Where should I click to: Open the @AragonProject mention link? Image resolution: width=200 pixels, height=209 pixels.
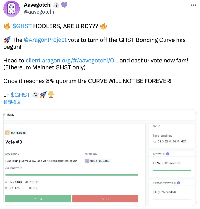(45, 40)
